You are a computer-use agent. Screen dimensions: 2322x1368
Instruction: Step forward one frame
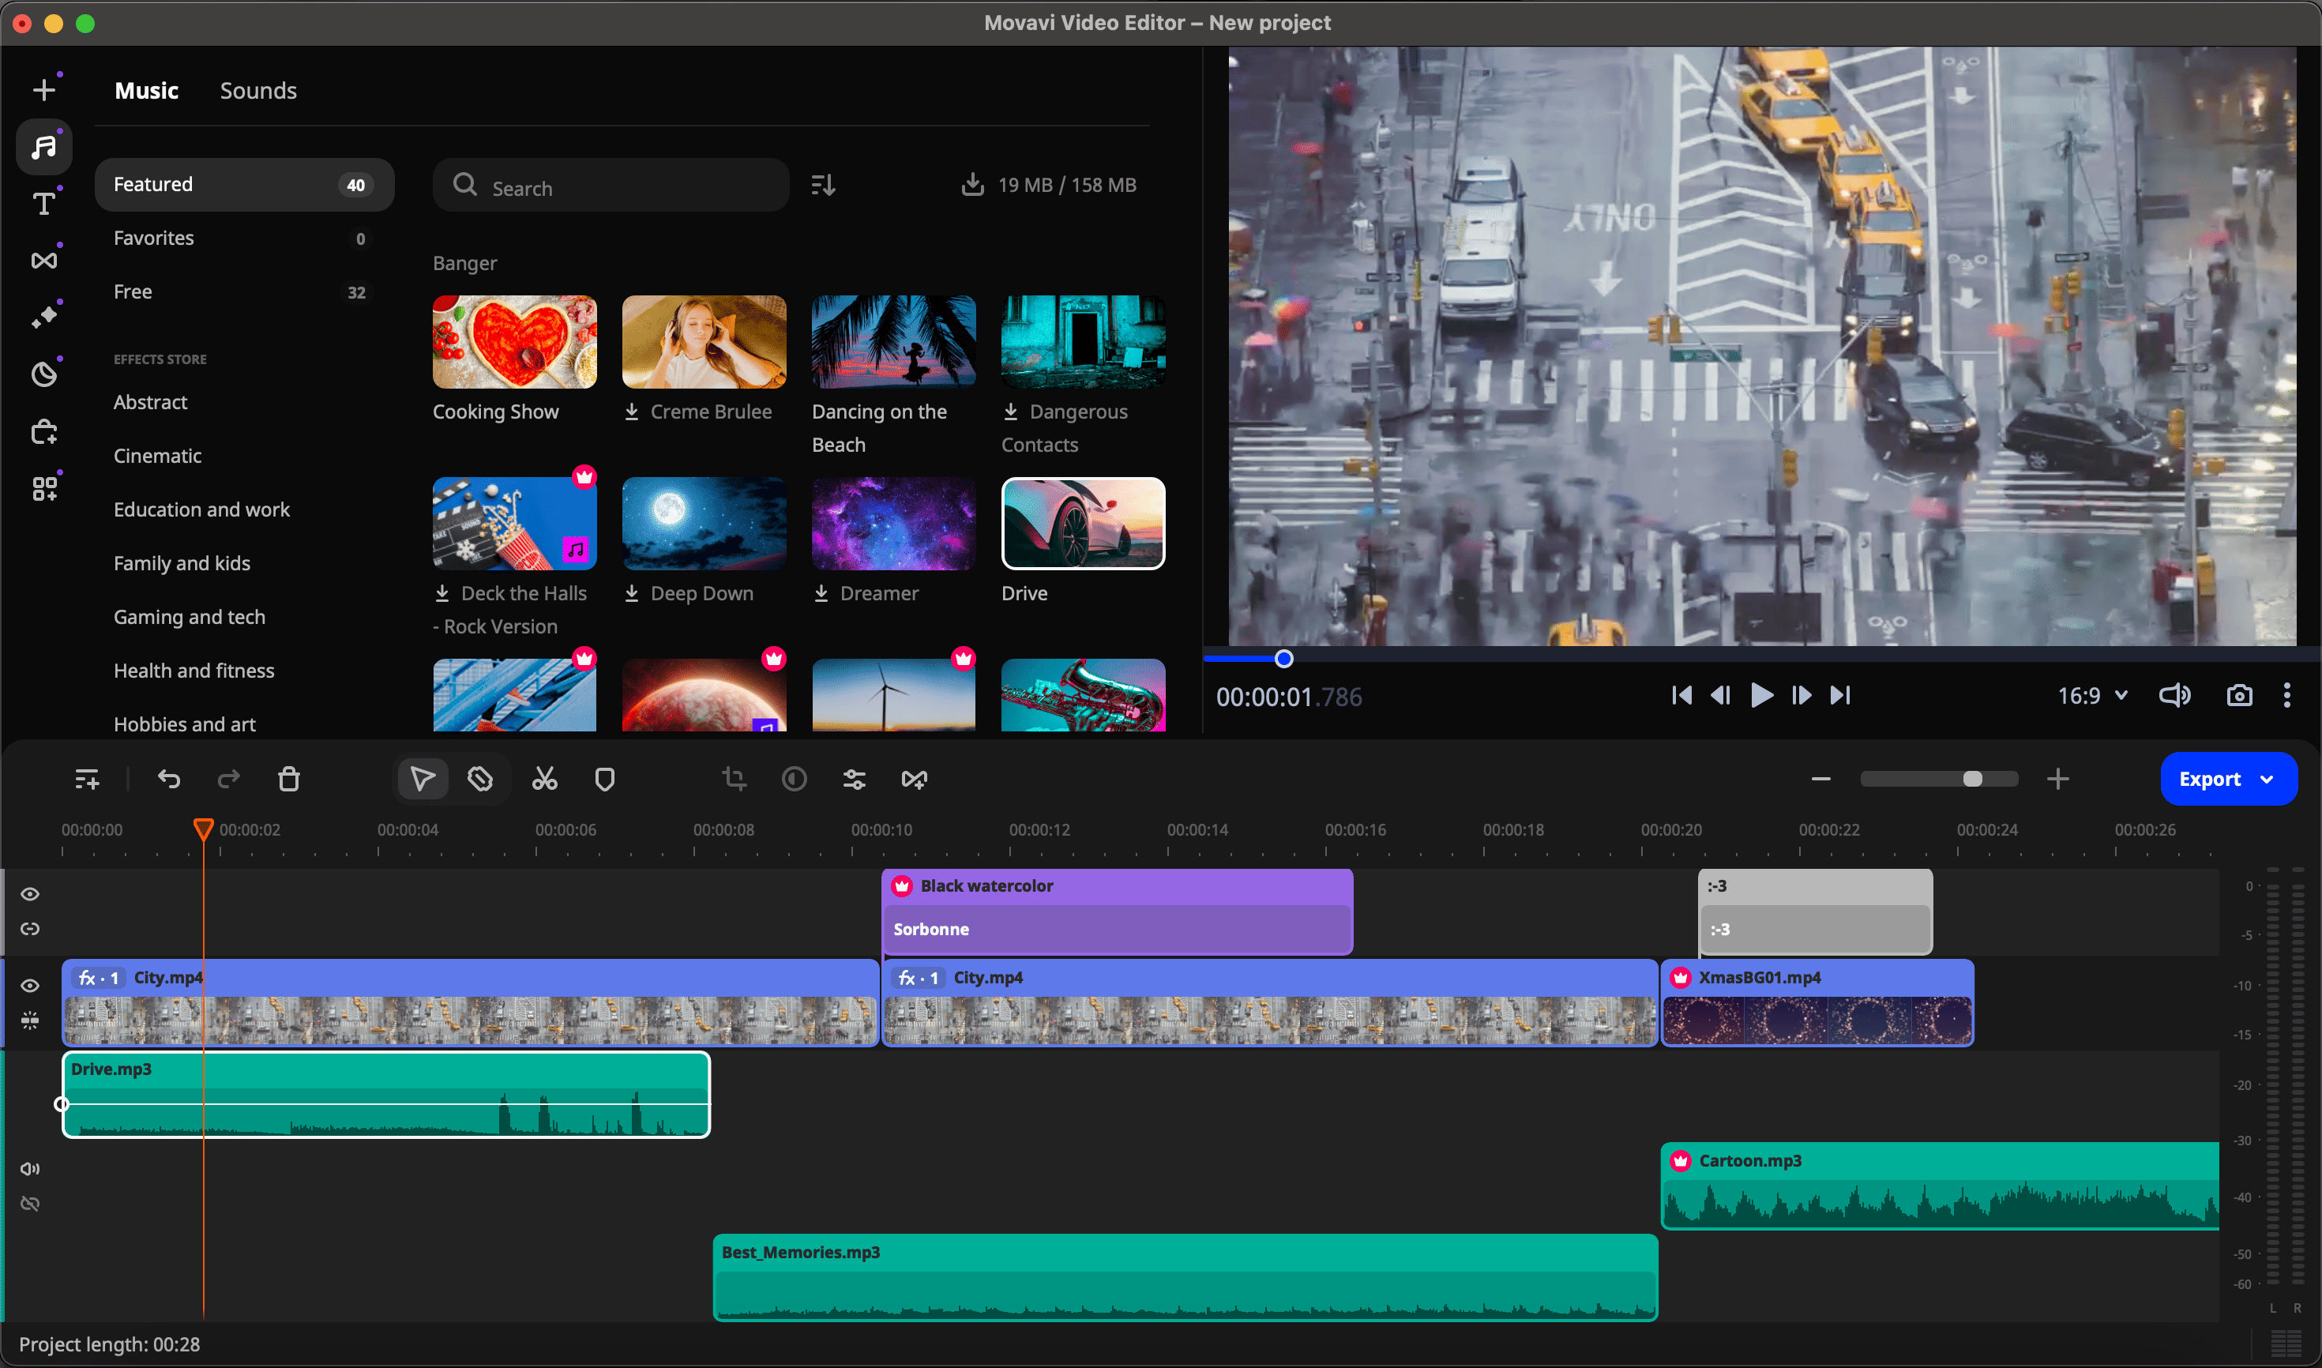[x=1802, y=695]
